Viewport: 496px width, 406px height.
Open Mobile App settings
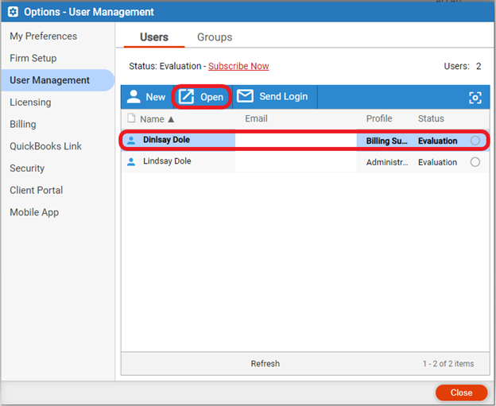[x=34, y=212]
